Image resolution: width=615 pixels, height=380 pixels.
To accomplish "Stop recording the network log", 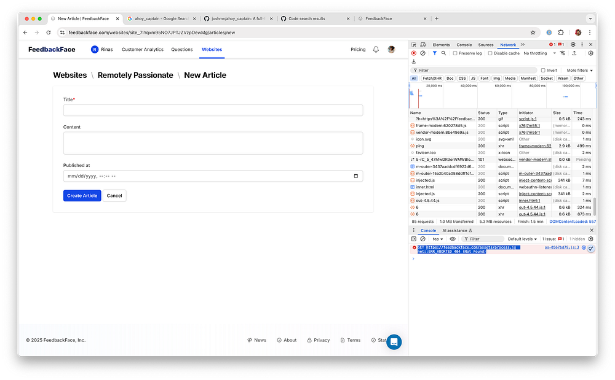I will click(414, 53).
